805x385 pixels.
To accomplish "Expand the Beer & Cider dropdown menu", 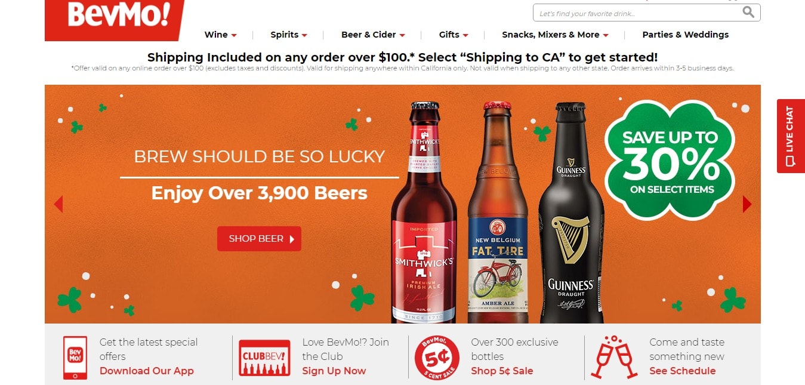I will tap(373, 35).
